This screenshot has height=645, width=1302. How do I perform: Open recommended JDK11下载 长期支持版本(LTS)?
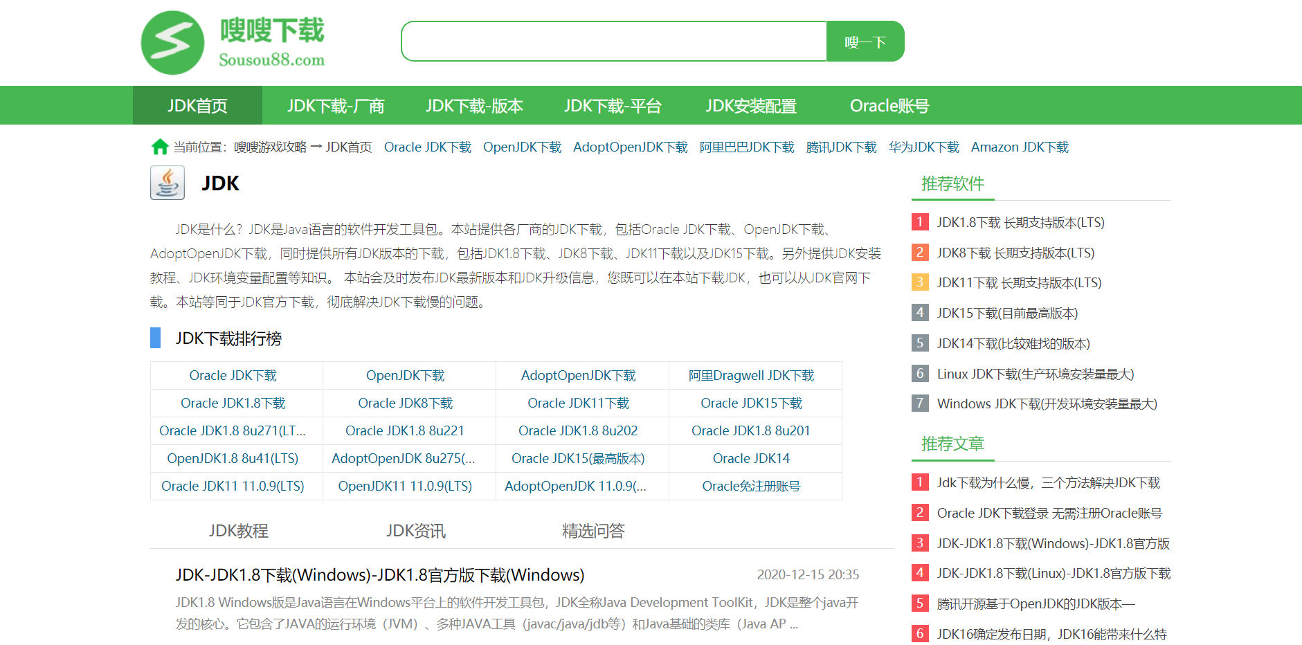coord(1019,282)
